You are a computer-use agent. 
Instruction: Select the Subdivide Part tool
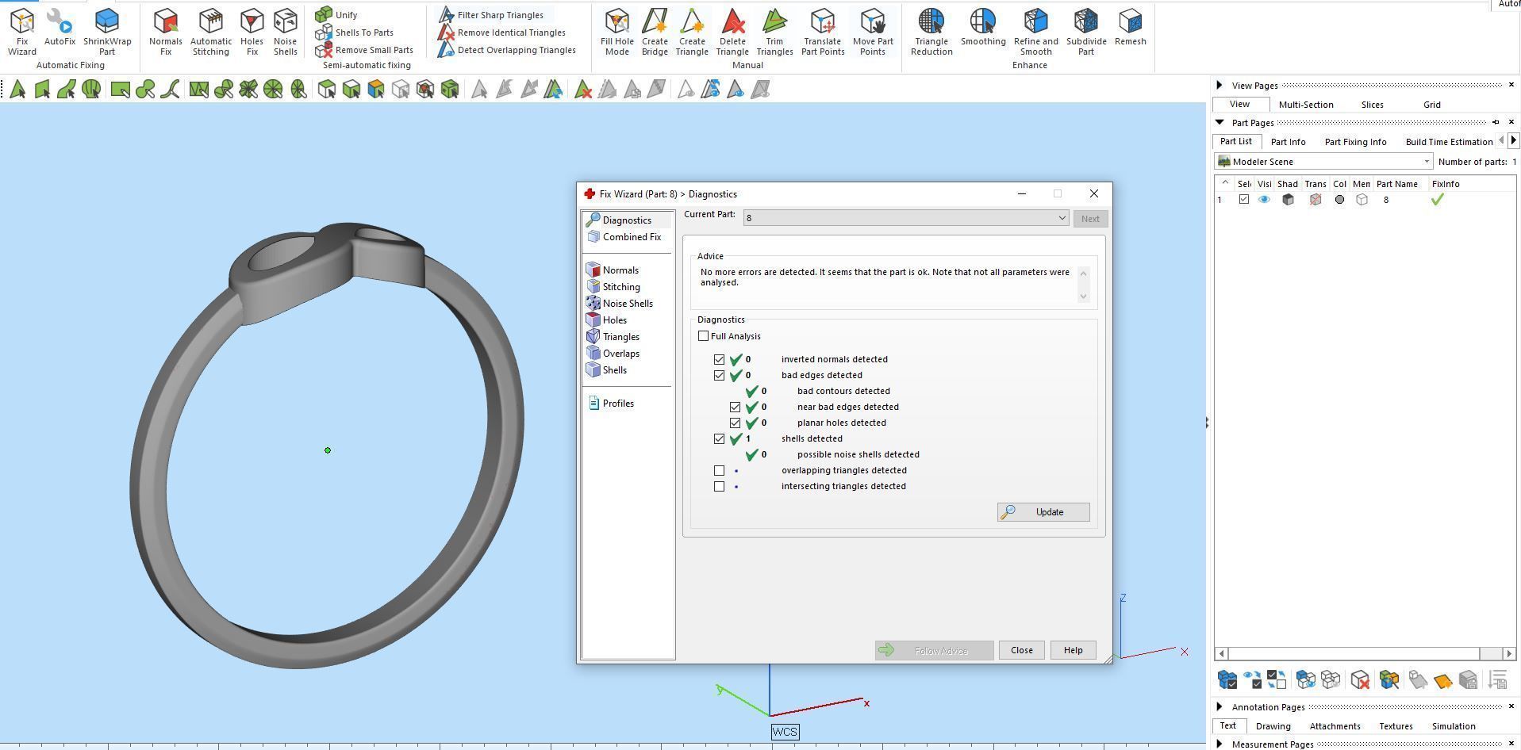(1086, 32)
